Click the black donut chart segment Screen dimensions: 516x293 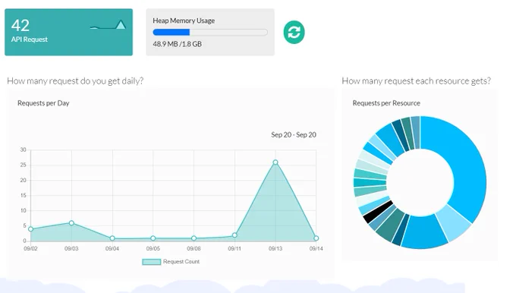(379, 211)
